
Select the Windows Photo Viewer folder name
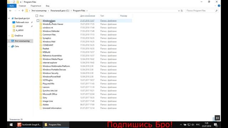[x=53, y=24]
